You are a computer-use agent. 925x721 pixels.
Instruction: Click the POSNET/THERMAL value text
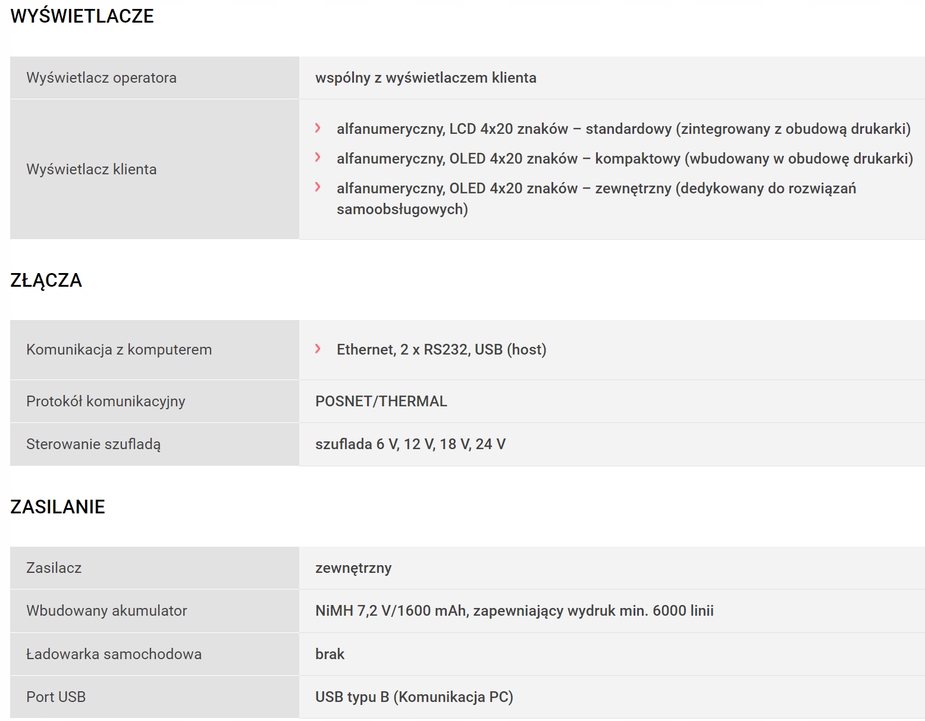(x=381, y=402)
